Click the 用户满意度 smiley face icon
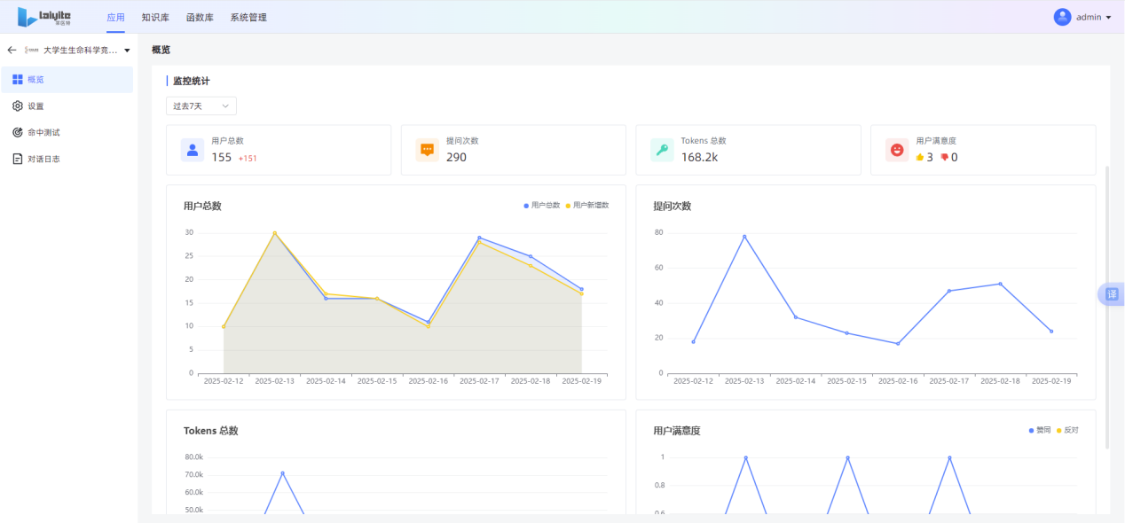1125x523 pixels. point(897,150)
